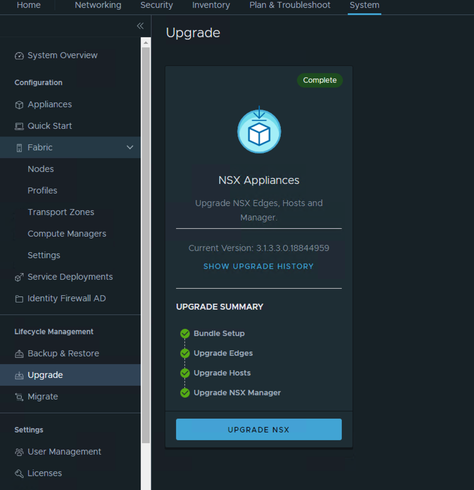Click the Licenses key icon

point(19,473)
